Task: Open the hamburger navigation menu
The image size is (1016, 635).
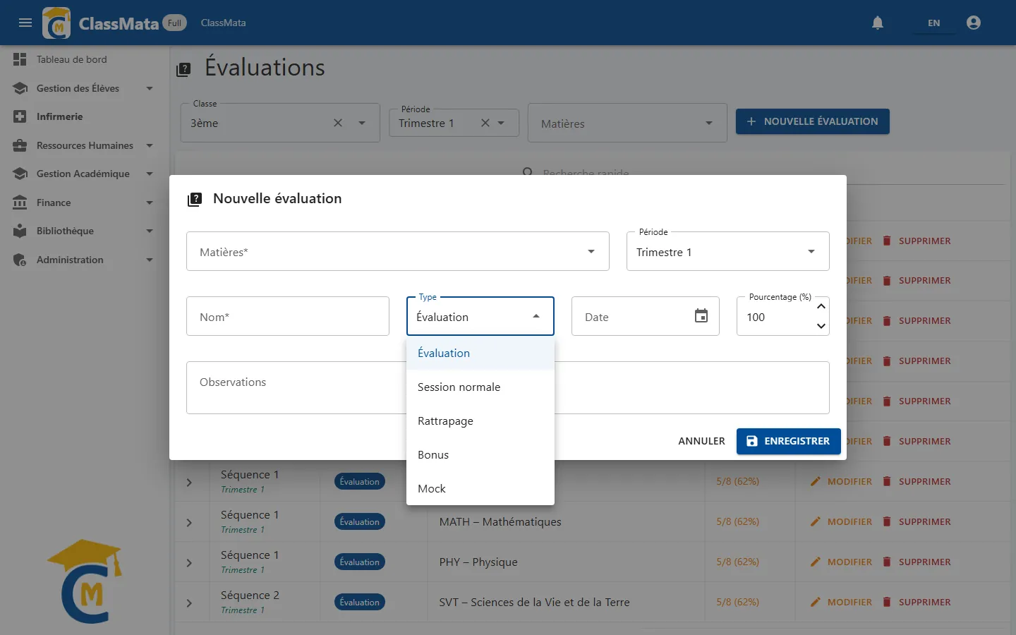Action: 25,23
